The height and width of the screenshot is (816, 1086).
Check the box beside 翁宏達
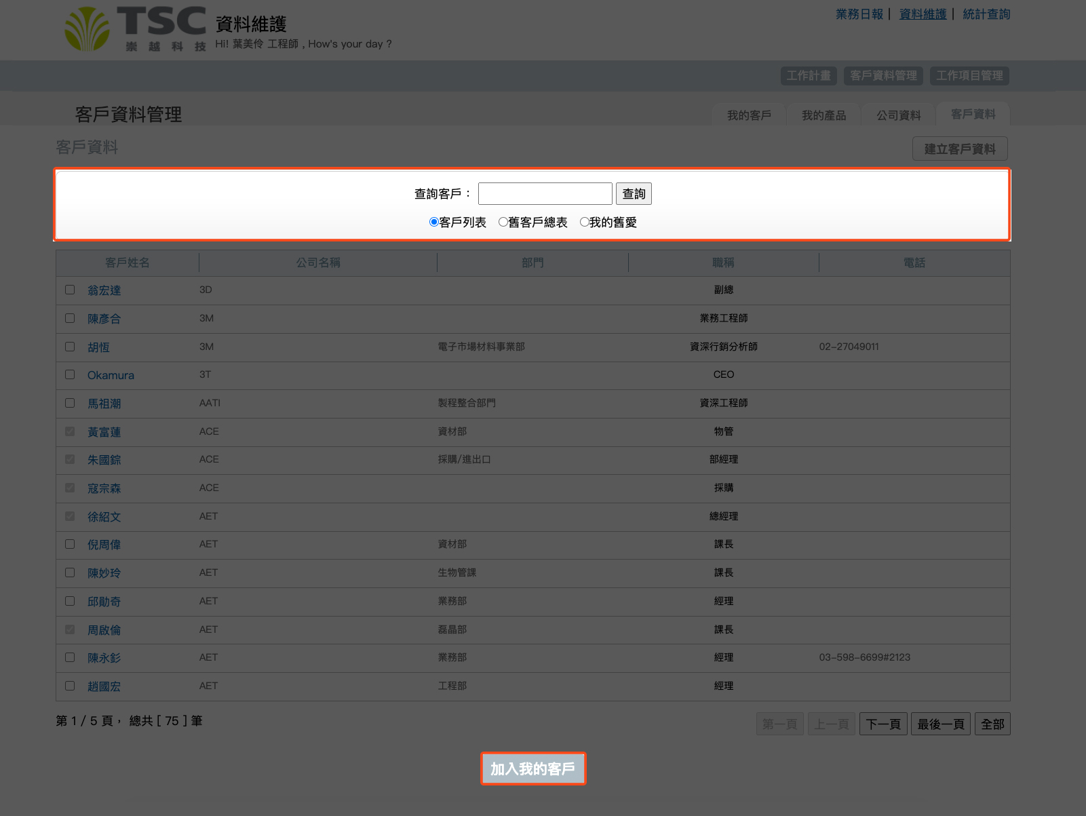[x=70, y=290]
